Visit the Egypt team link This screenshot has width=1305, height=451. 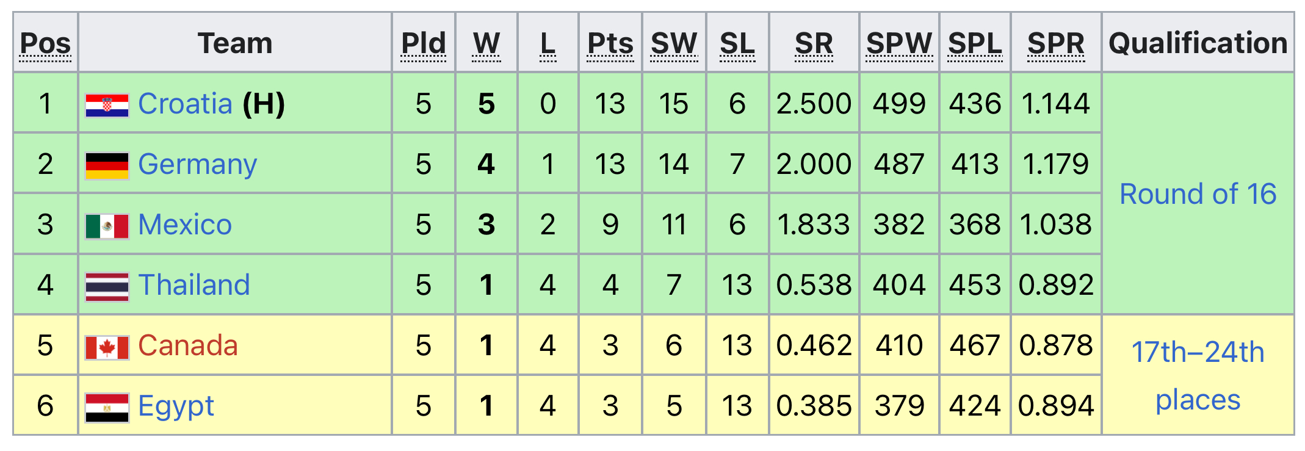[x=176, y=407]
